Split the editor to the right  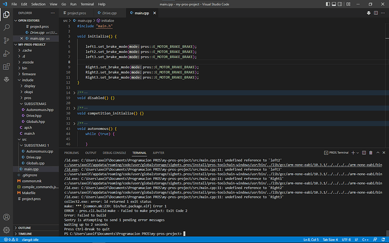point(376,13)
